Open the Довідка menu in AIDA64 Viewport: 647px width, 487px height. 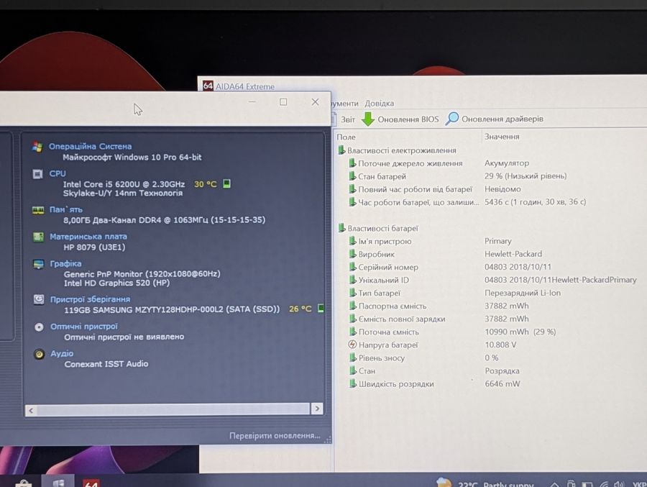click(379, 104)
